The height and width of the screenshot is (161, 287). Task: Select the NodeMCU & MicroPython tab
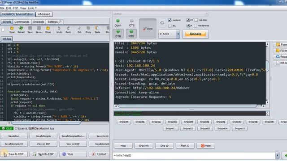pos(18,14)
